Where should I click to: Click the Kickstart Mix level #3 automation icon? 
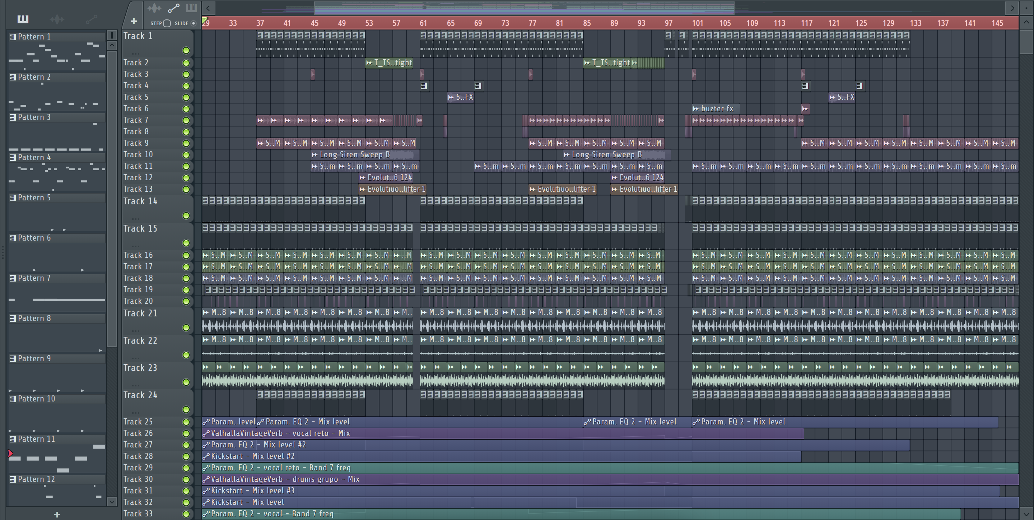pos(206,491)
